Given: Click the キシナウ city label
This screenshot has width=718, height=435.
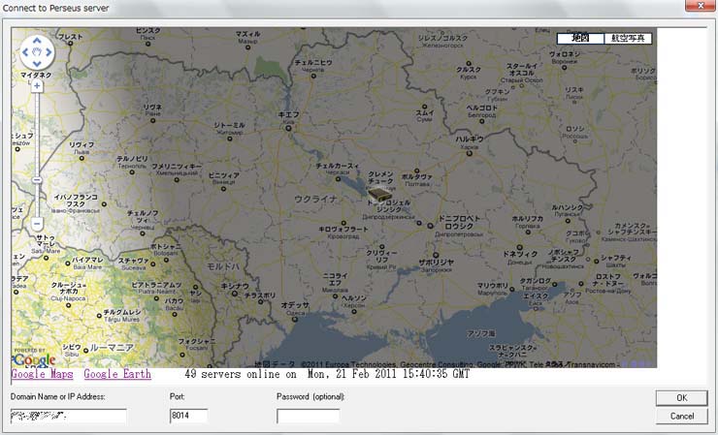Looking at the screenshot, I should point(235,286).
